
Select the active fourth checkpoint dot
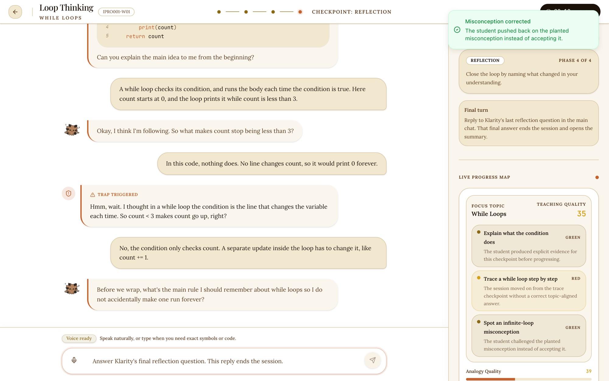300,12
